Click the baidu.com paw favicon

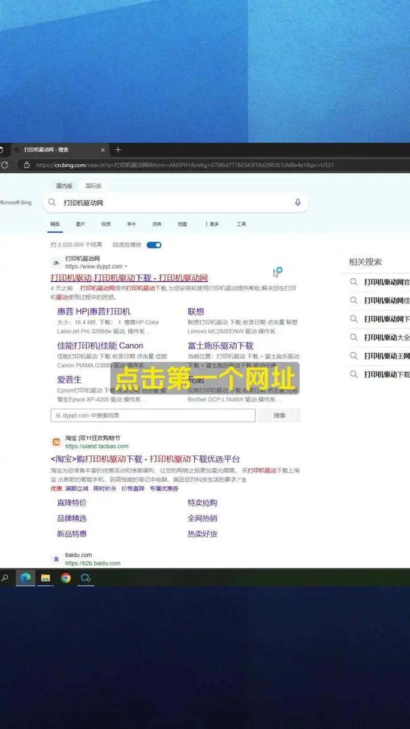tap(56, 559)
